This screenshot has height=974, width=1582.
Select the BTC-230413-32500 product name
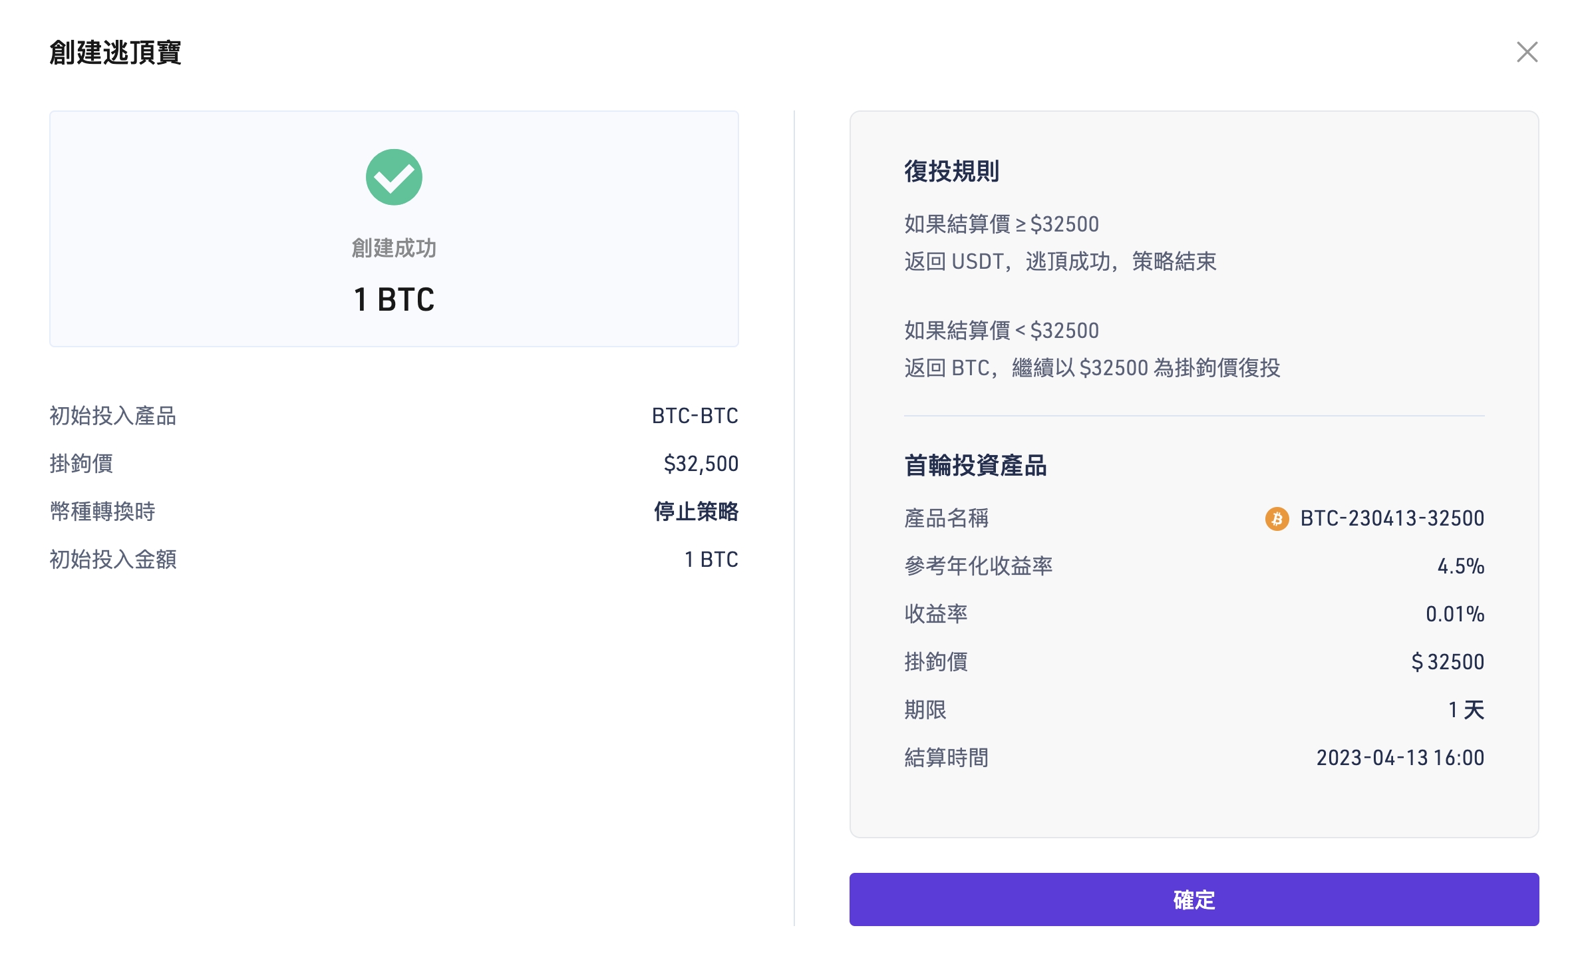click(x=1392, y=518)
